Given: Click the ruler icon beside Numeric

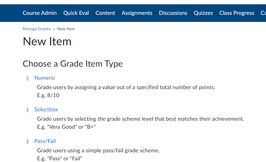Looking at the screenshot, I should 28,78.
